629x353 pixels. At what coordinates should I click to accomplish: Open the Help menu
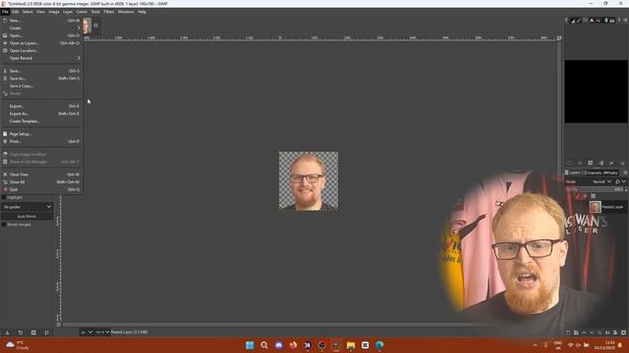coord(142,12)
